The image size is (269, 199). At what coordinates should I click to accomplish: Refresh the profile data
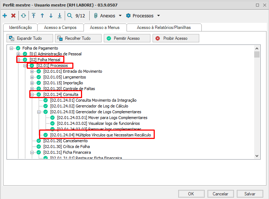[24, 16]
